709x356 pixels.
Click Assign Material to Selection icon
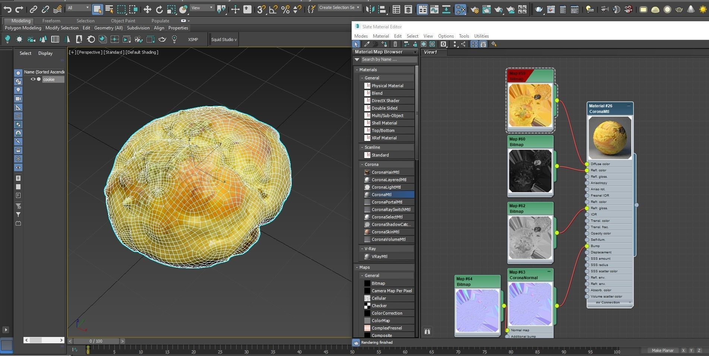click(384, 44)
